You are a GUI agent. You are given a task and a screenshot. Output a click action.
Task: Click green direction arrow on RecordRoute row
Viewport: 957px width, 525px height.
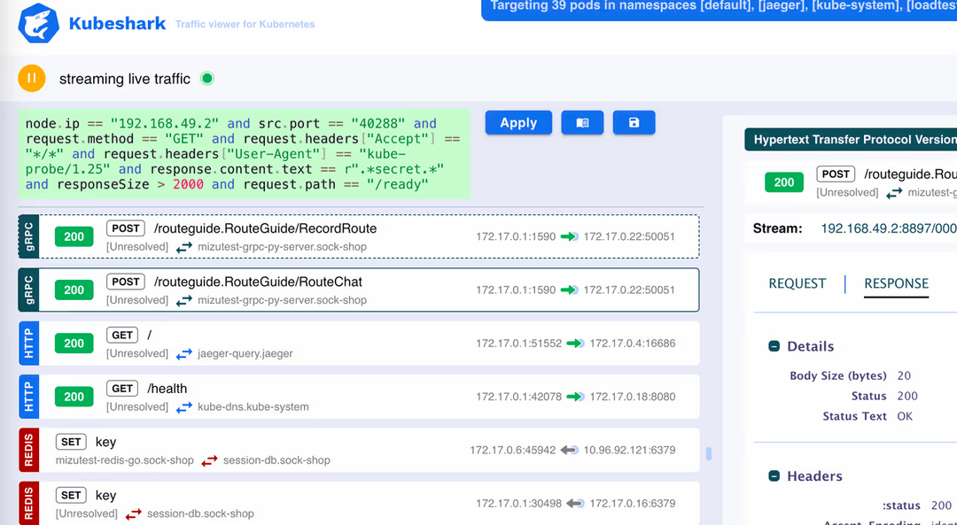tap(570, 236)
